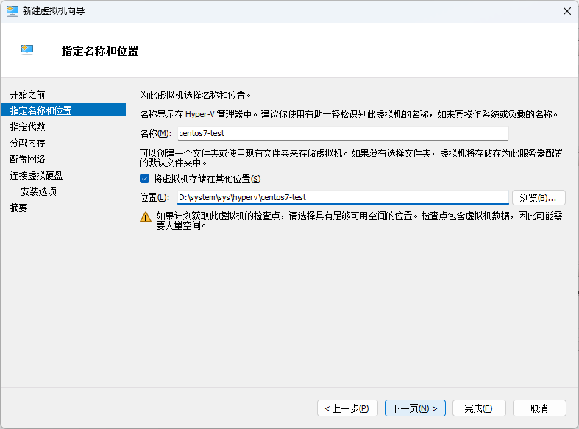Click the Hyper-V manager name description text
The height and width of the screenshot is (429, 579).
point(349,115)
